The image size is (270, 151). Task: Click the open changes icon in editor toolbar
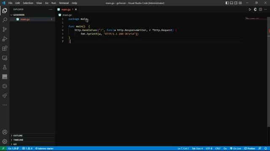(x=255, y=9)
